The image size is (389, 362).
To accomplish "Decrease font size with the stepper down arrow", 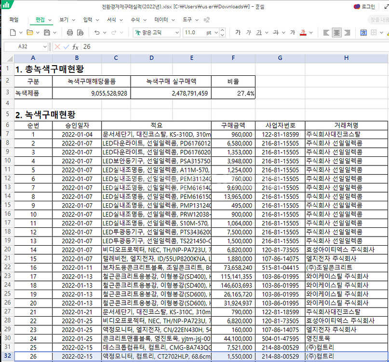I will 223,35.
